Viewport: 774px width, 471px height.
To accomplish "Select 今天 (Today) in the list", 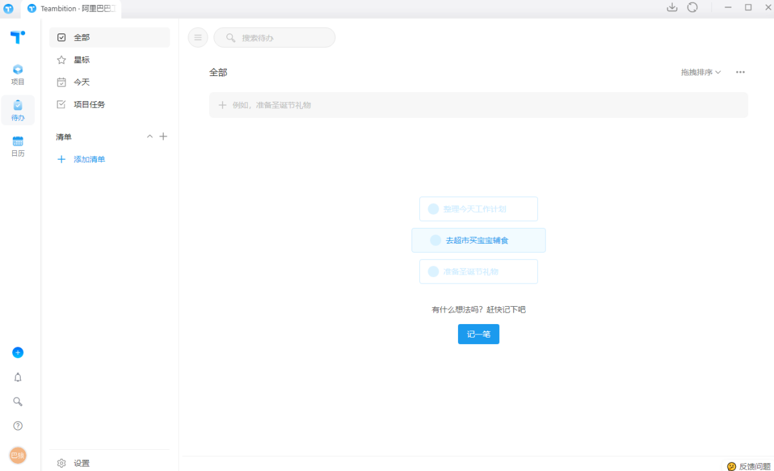I will pyautogui.click(x=82, y=82).
